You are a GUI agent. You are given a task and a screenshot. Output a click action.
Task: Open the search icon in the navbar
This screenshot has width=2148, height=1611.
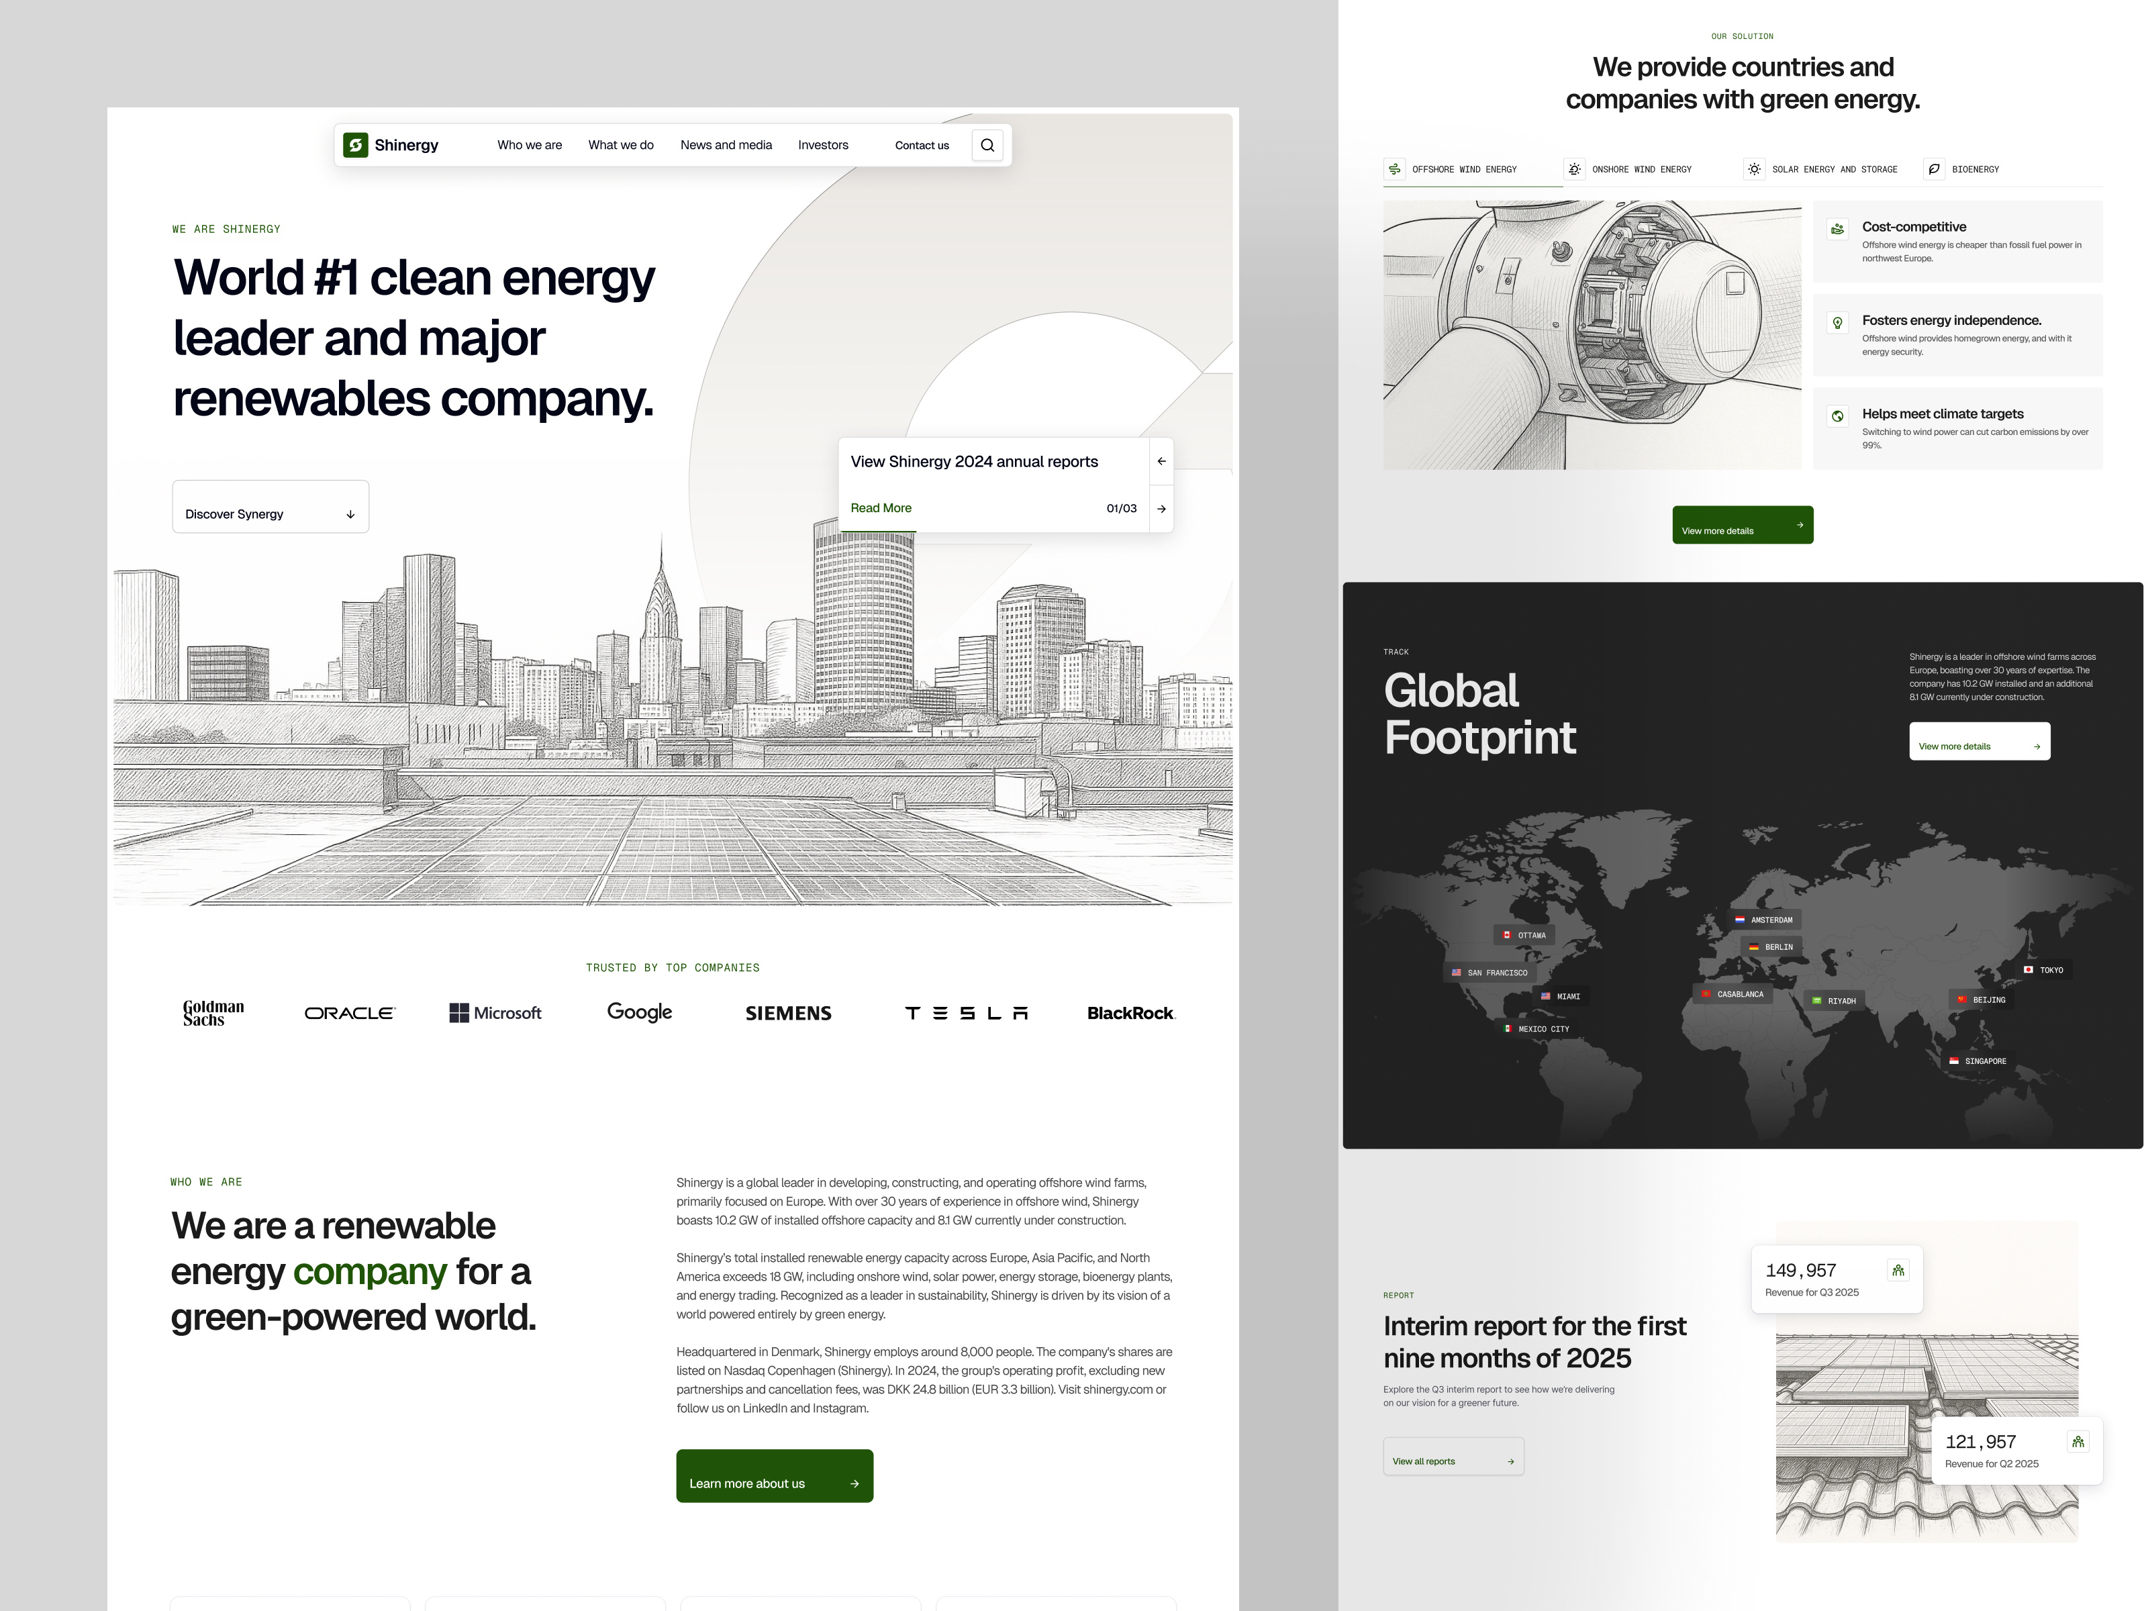(987, 145)
